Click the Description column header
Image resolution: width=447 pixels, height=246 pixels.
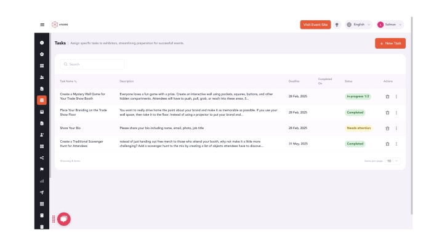pos(127,81)
